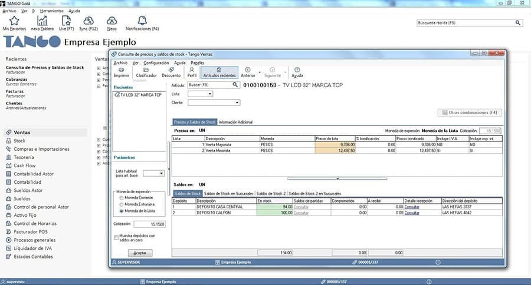Open Herramientas menu in main window
The width and height of the screenshot is (531, 285).
(x=51, y=11)
